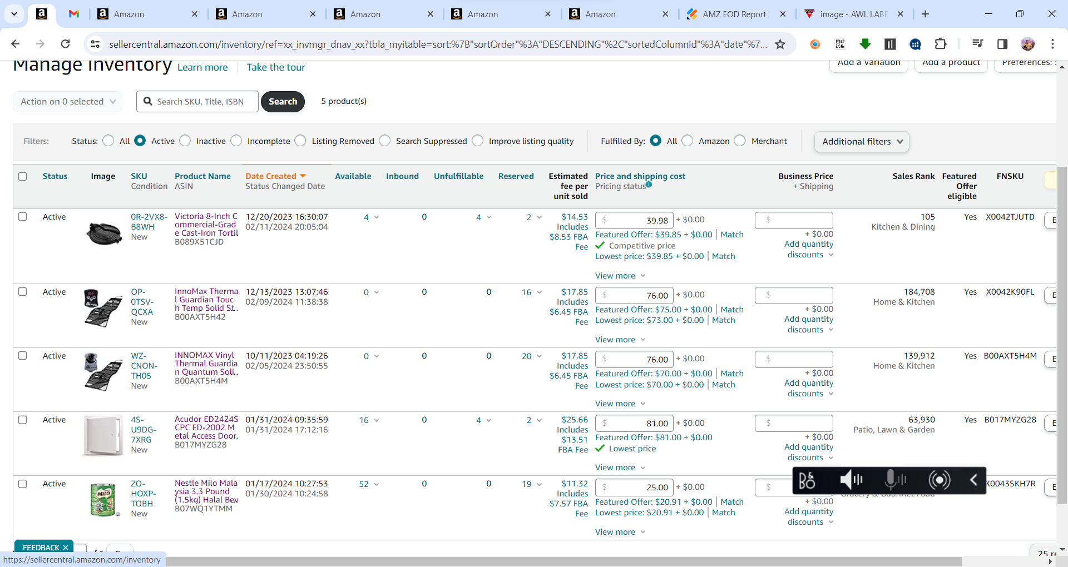Sort by the Available column header
This screenshot has height=567, width=1068.
(353, 176)
